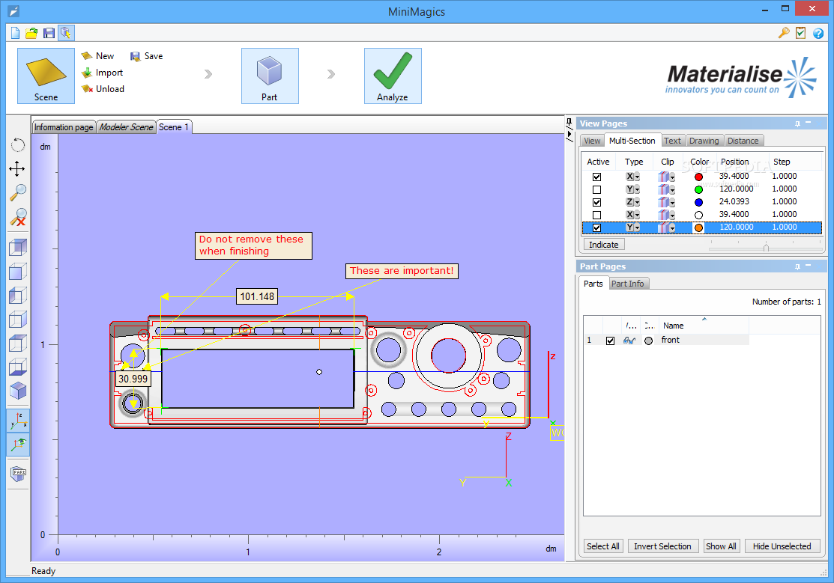834x583 pixels.
Task: Click Hide Unselected button
Action: pyautogui.click(x=782, y=546)
